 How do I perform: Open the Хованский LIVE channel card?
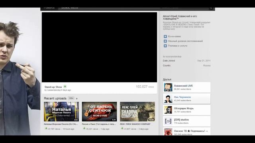187,87
